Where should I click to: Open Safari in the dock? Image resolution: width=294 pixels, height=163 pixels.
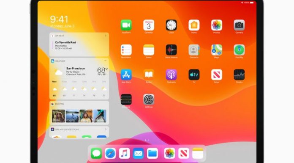point(110,153)
